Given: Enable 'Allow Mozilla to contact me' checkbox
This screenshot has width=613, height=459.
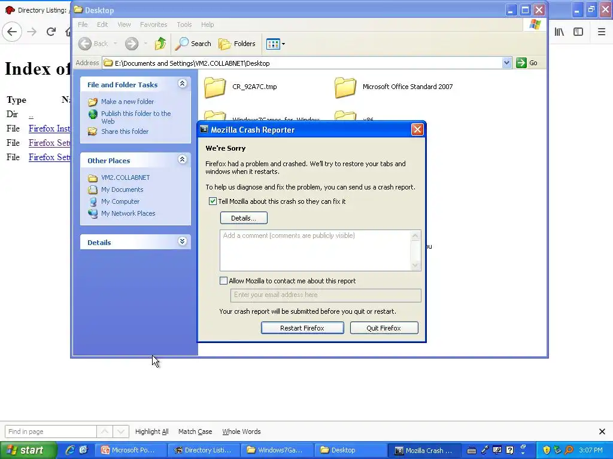Looking at the screenshot, I should 224,281.
